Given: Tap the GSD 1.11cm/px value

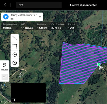Looking at the screenshot, I should [x=27, y=28].
